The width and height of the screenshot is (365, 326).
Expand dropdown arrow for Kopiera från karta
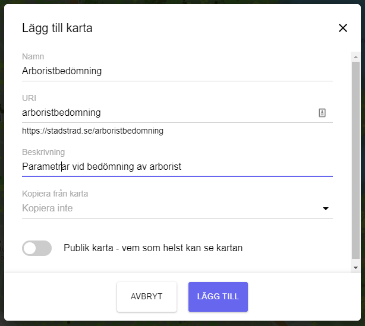click(325, 208)
